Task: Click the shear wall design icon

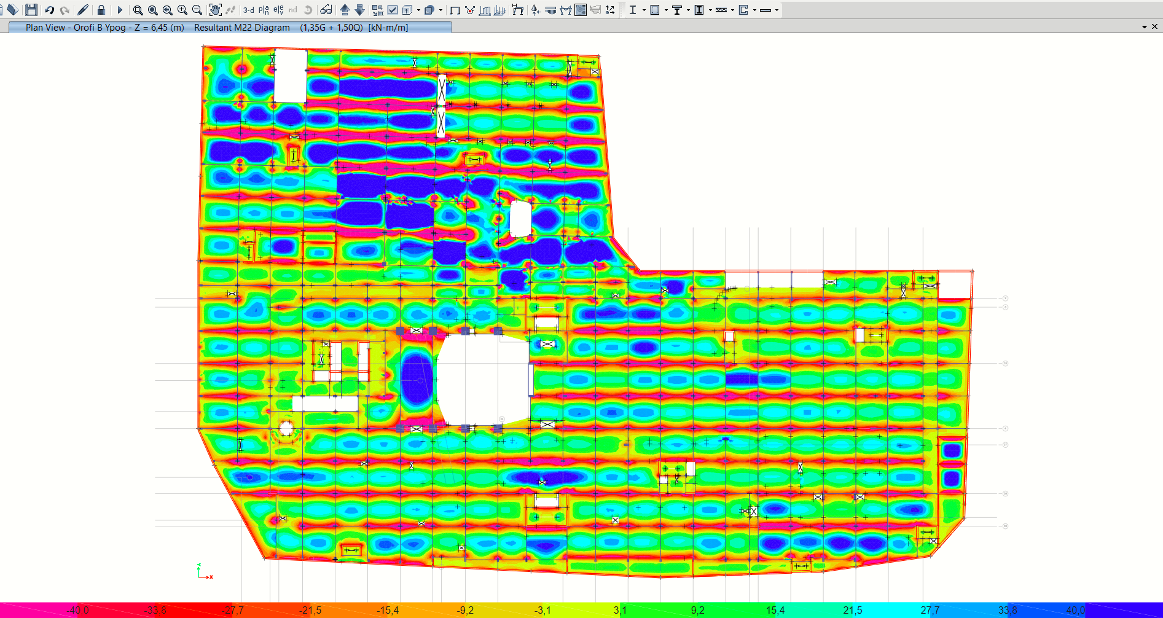Action: 743,10
